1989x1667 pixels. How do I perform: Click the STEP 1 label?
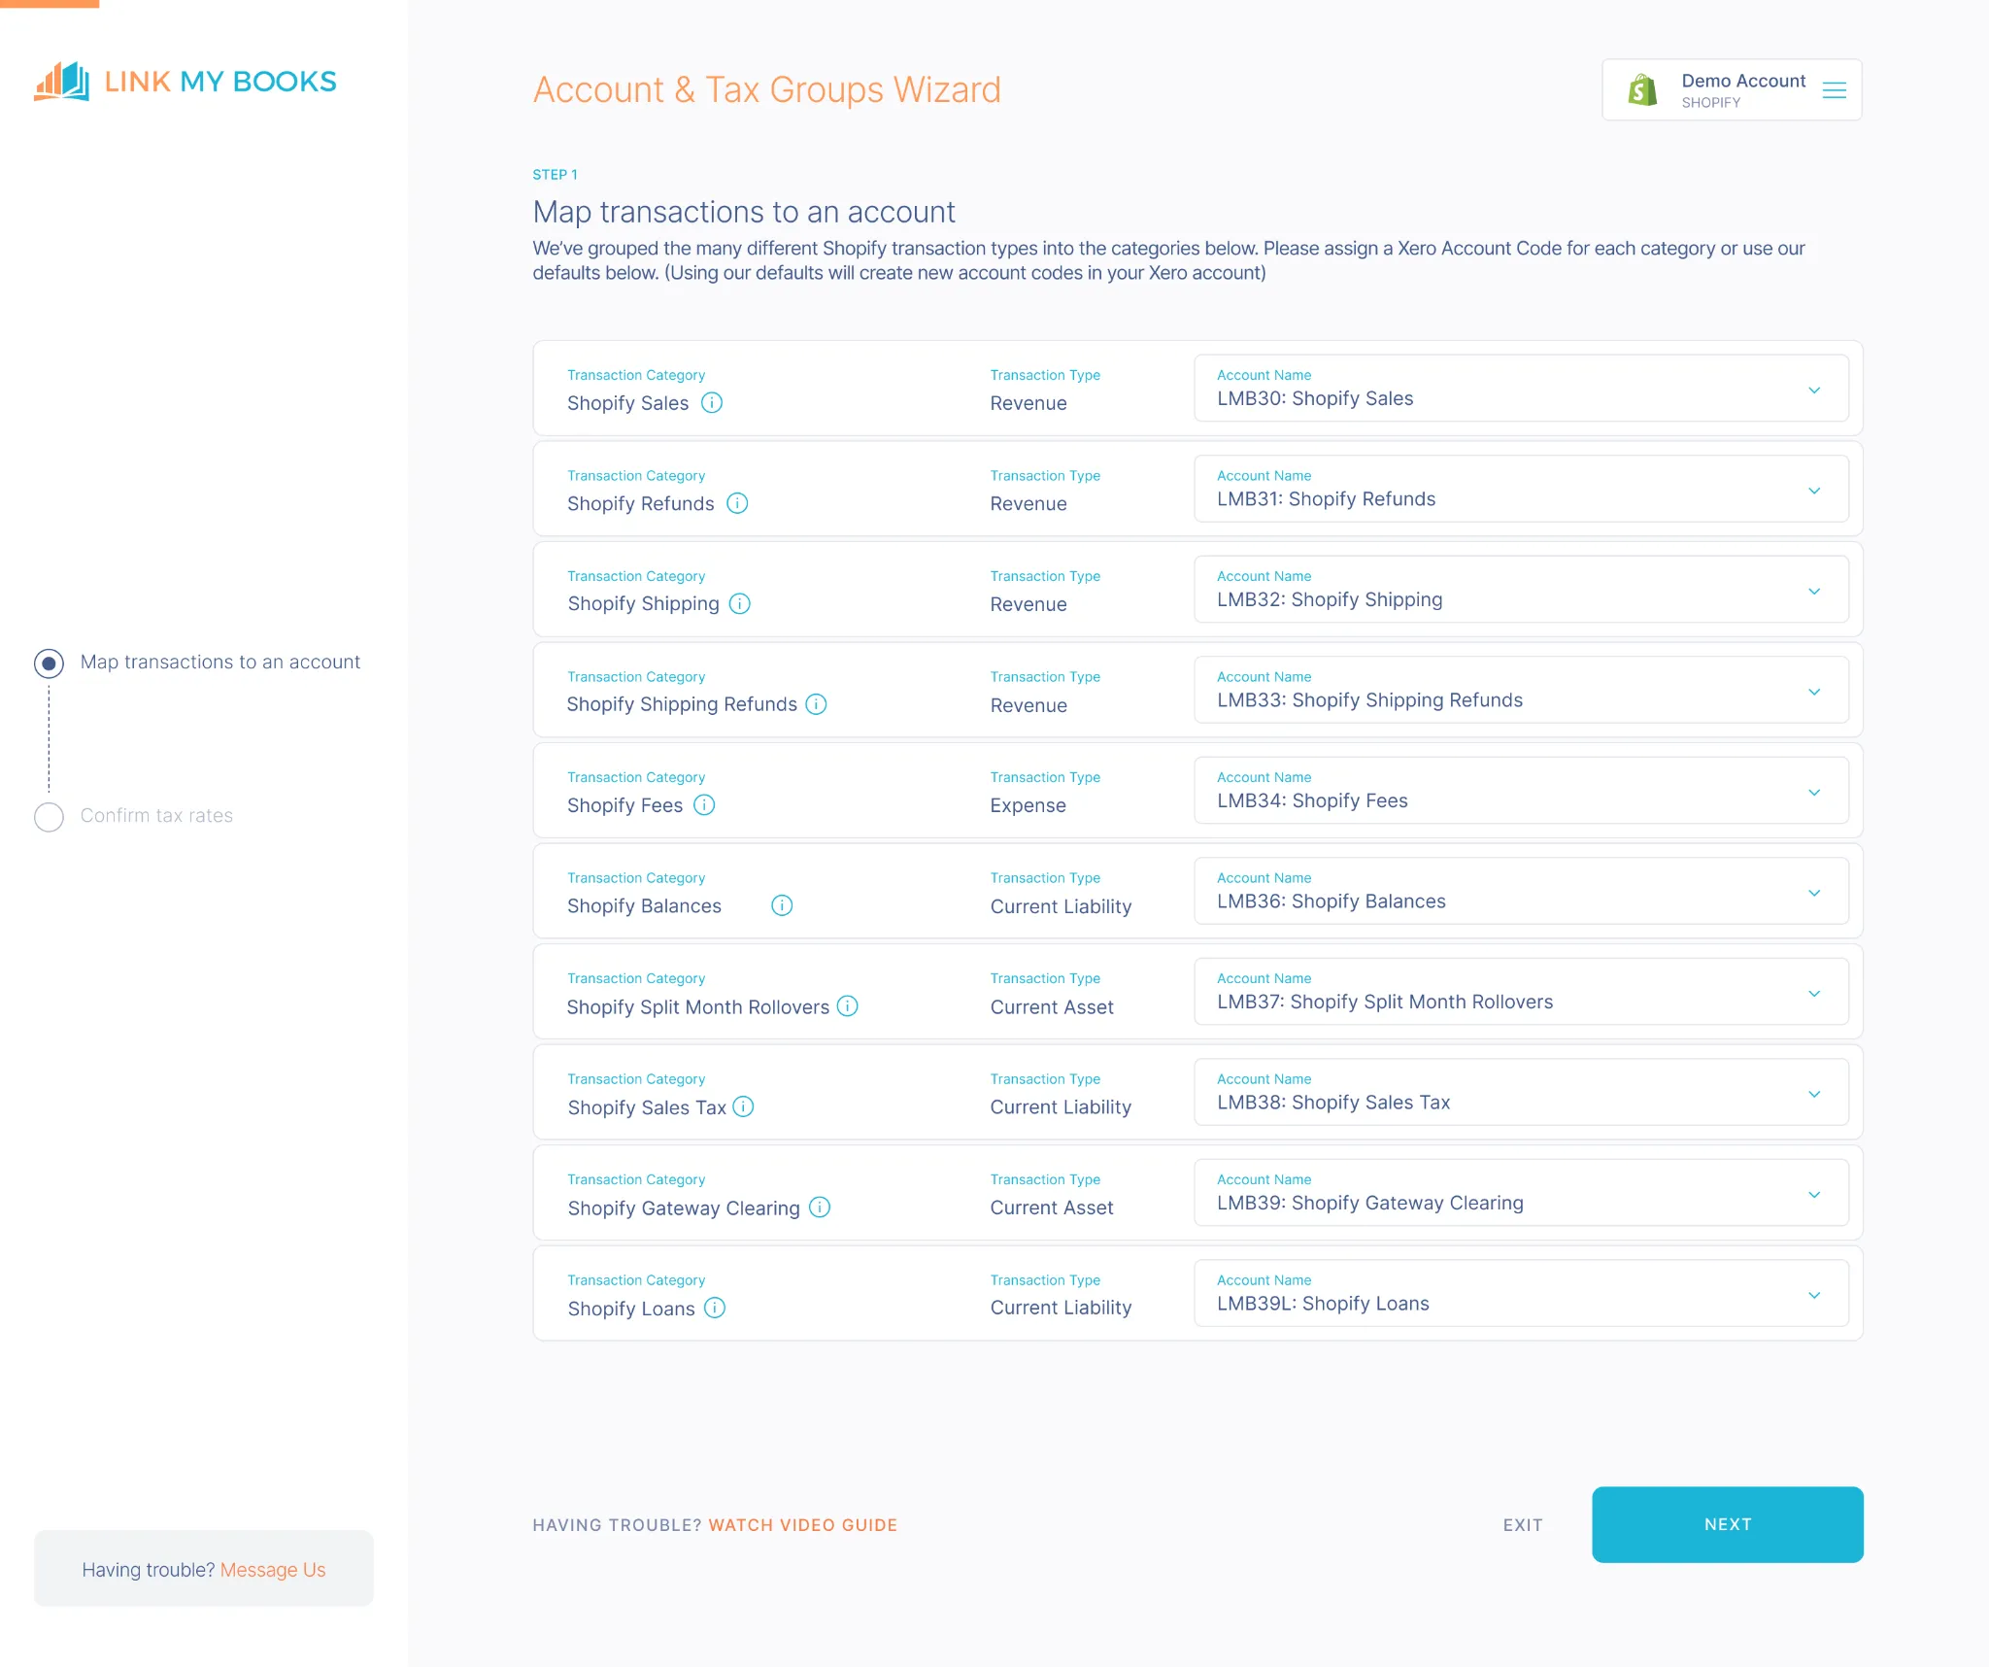point(555,175)
